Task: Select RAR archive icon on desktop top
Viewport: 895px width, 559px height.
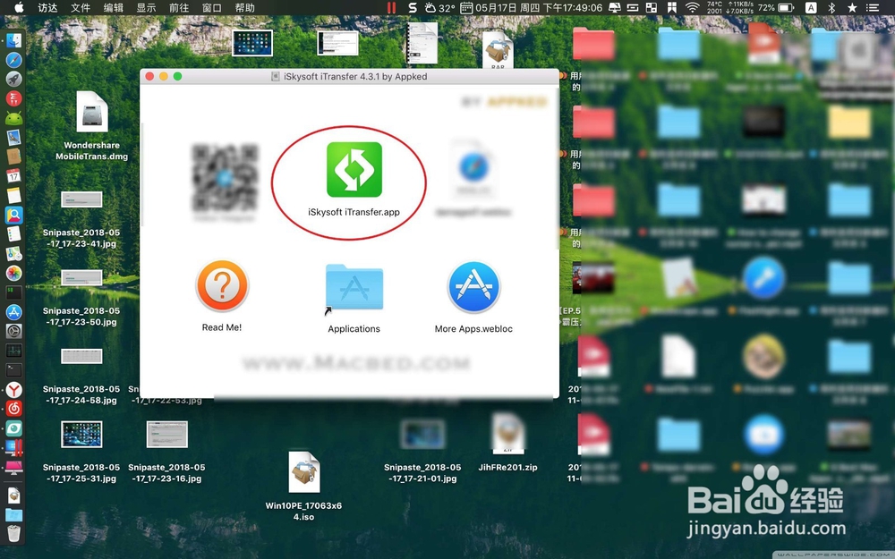Action: [x=498, y=50]
